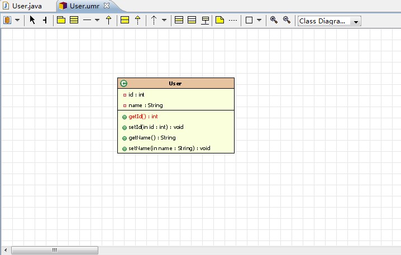Close the User.umr tab
401x255 pixels.
[107, 6]
